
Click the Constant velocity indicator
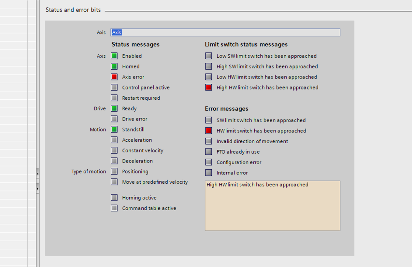point(114,150)
